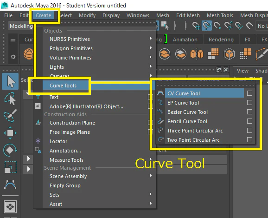The image size is (268, 218).
Task: Toggle snap to view planes icon
Action: coord(239,26)
